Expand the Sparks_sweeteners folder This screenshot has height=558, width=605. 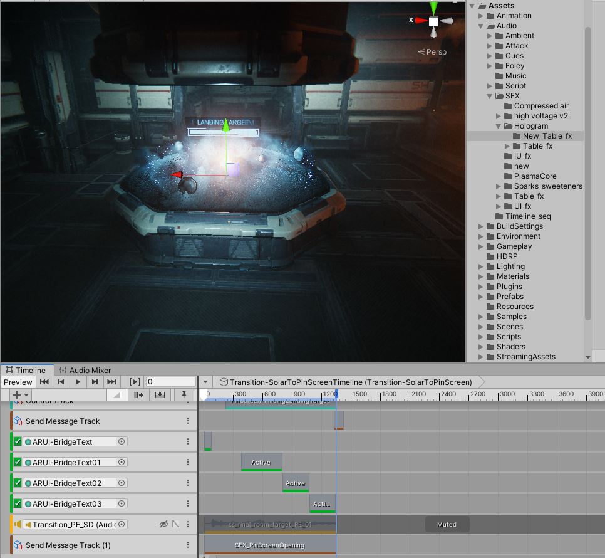[499, 186]
